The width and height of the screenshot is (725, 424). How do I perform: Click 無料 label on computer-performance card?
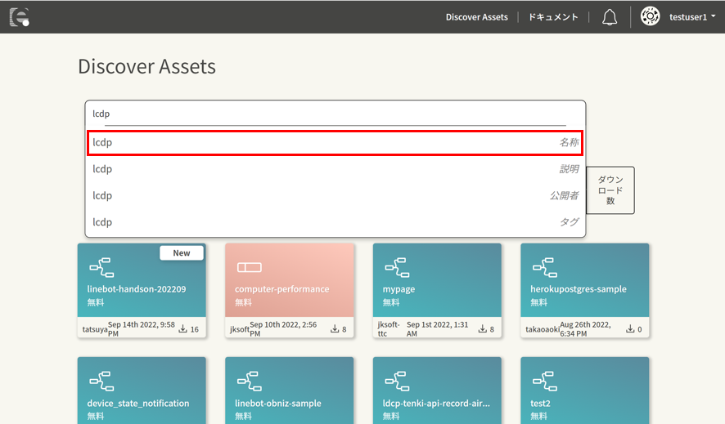[x=243, y=302]
